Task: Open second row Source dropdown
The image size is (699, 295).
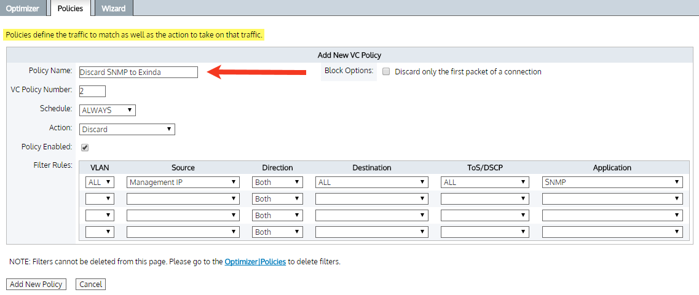Action: coord(183,199)
